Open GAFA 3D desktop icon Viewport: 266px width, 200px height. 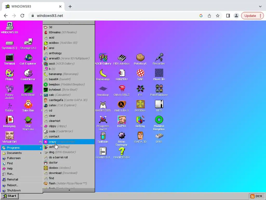tap(140, 137)
